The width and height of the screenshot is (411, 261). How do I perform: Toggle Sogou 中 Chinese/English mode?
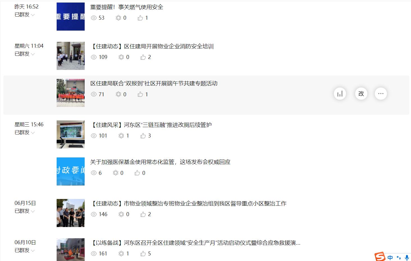pyautogui.click(x=390, y=257)
